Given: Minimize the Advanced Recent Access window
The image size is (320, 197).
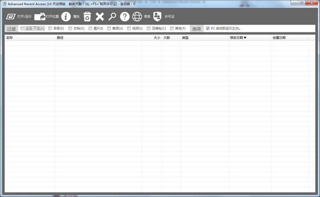Looking at the screenshot, I should 294,3.
